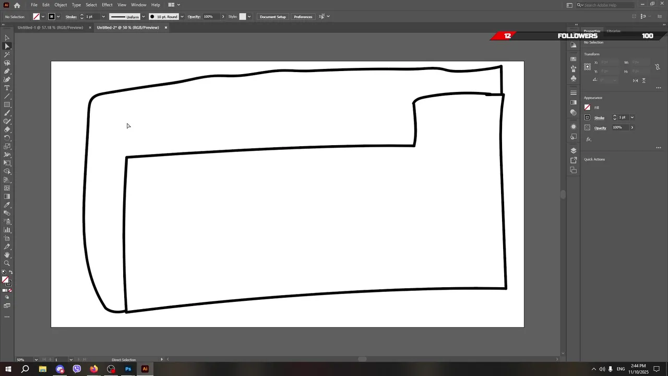Click the Flip Horizontal icon in Transform
The height and width of the screenshot is (376, 668).
tap(635, 80)
